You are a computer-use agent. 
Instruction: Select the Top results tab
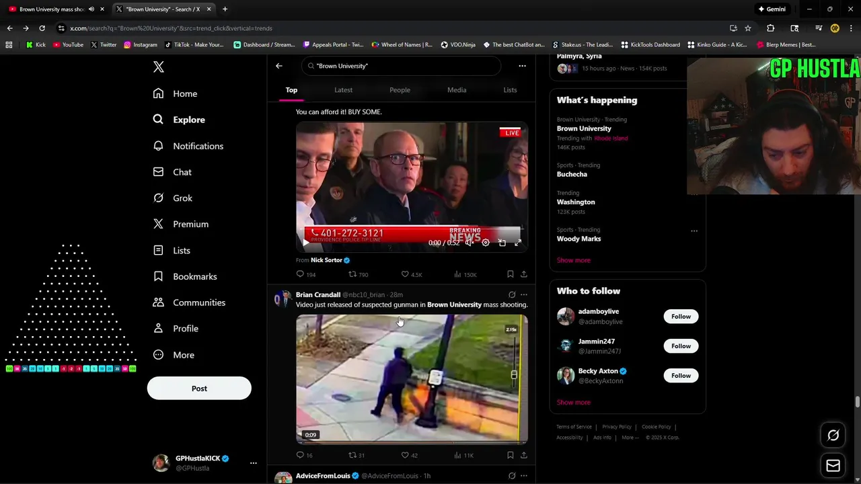coord(291,90)
